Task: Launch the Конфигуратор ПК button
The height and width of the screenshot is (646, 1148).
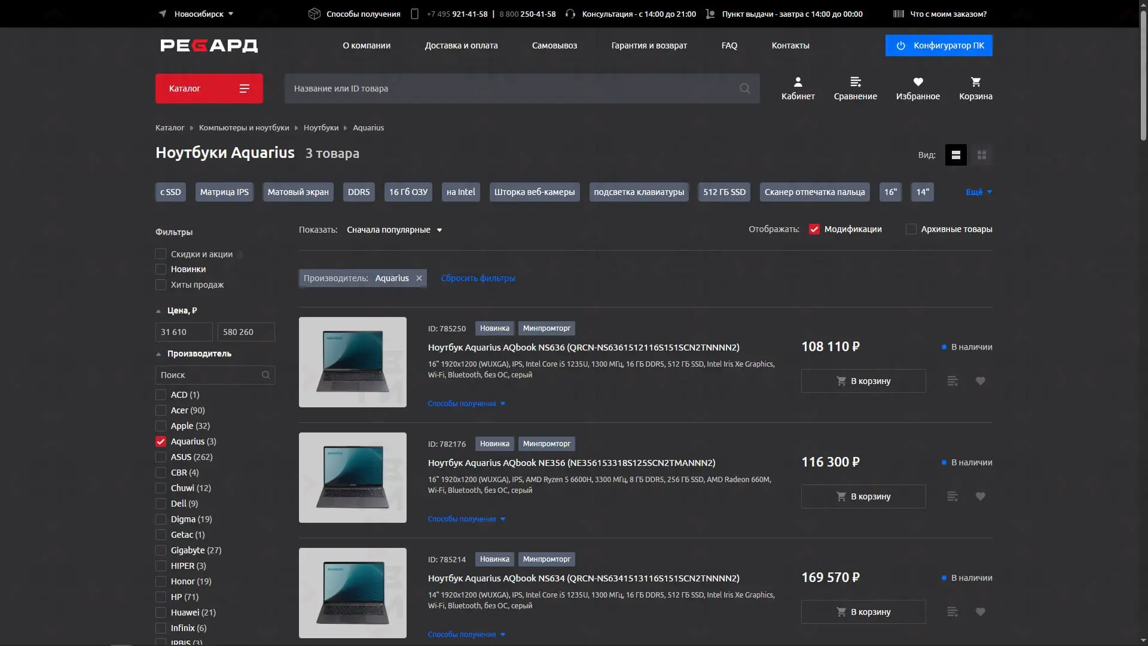Action: pyautogui.click(x=939, y=45)
